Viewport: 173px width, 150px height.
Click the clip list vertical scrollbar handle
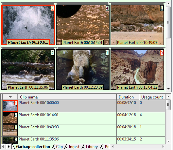point(168,105)
